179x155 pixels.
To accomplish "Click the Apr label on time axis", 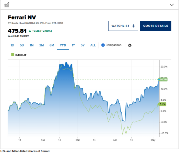I will 115,140.
